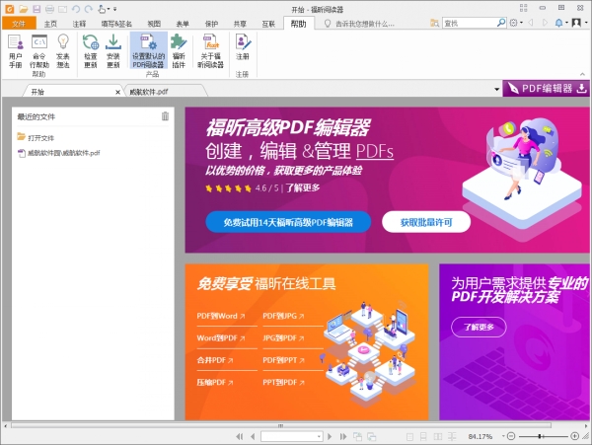Open the tab list dropdown arrow

click(x=497, y=90)
